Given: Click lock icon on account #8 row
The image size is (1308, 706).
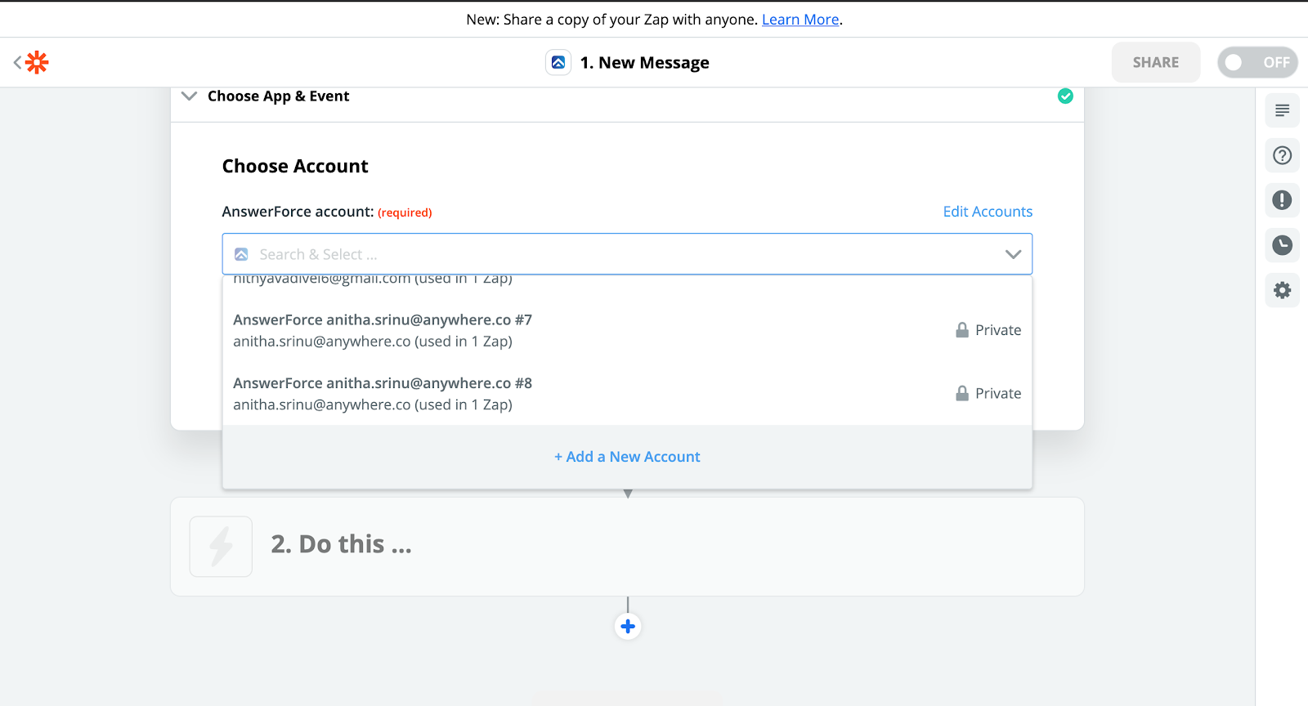Looking at the screenshot, I should point(962,393).
